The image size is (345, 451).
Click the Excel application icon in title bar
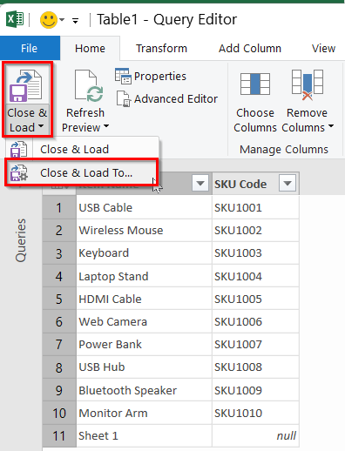[15, 19]
